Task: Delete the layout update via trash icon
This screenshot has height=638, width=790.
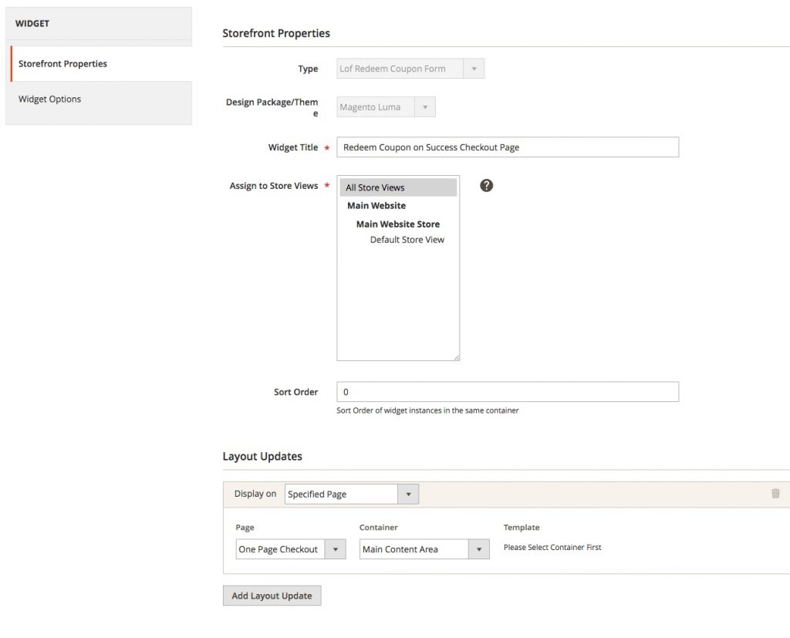Action: (775, 494)
